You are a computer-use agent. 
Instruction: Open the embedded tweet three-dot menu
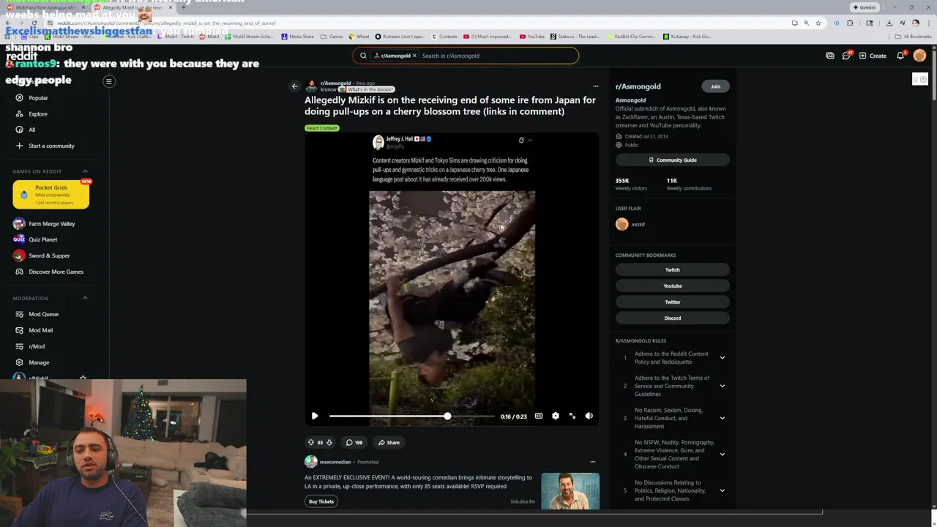coord(530,140)
